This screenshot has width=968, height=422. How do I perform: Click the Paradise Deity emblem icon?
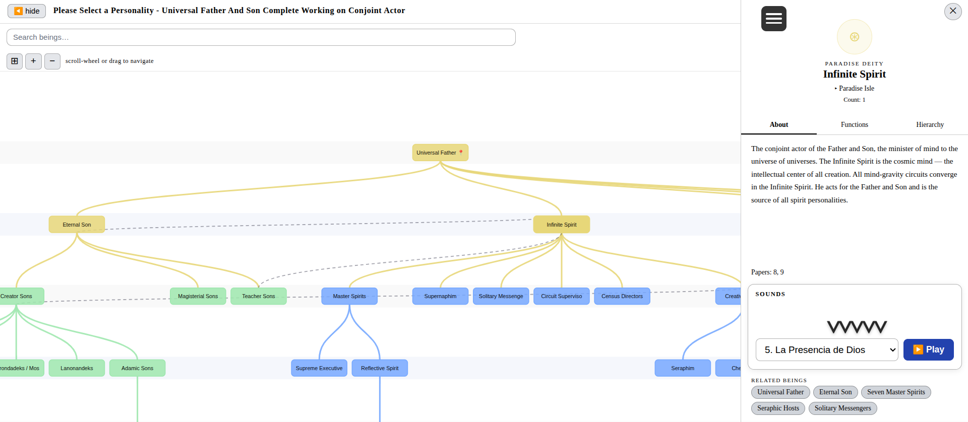point(854,37)
